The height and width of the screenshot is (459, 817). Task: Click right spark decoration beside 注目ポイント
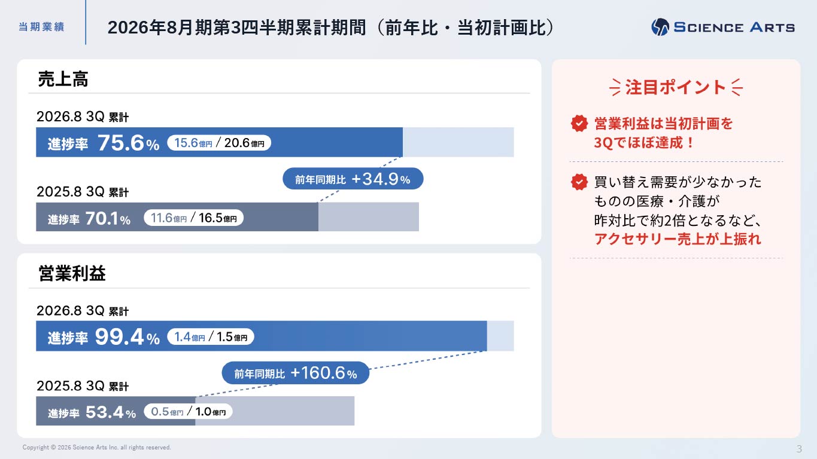737,88
